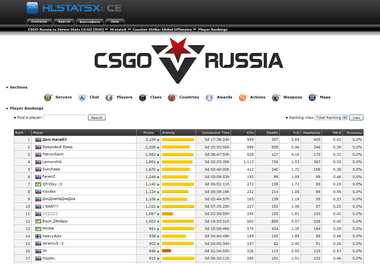Click the 4.16 K:D value for PatronSaint
The image size is (380, 264).
295,154
